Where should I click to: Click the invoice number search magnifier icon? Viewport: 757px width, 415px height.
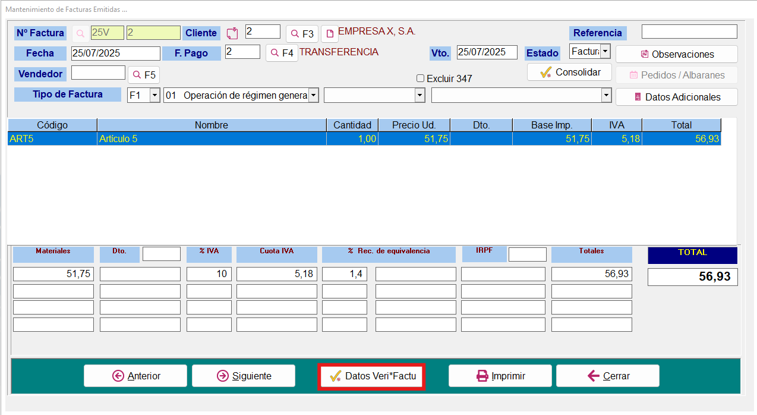(x=81, y=33)
